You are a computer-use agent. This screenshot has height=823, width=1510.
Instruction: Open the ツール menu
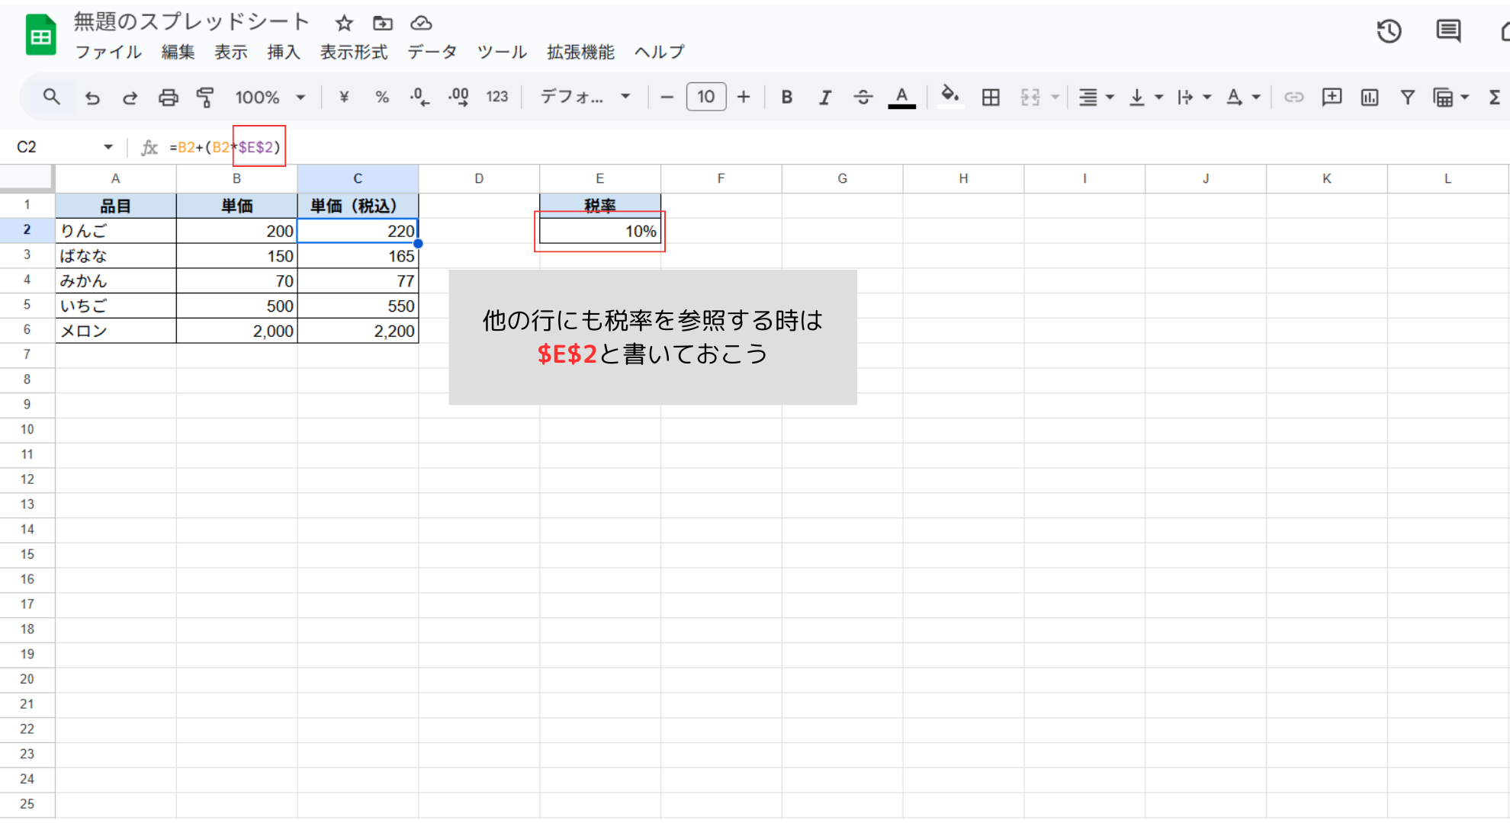click(x=502, y=52)
